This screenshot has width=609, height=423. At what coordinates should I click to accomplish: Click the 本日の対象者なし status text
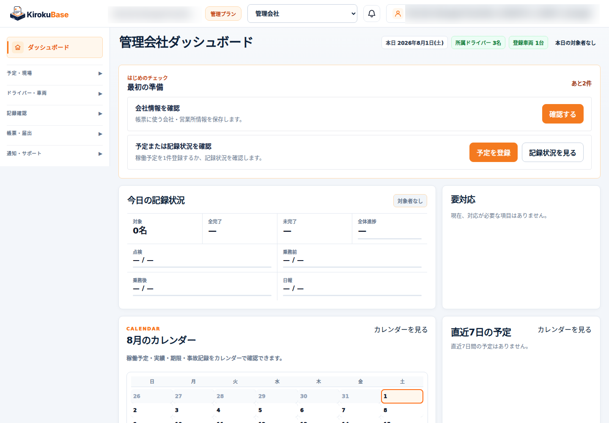coord(576,43)
